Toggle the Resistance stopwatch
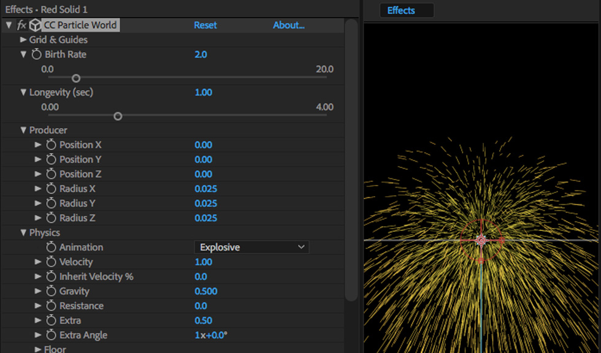 pos(51,306)
